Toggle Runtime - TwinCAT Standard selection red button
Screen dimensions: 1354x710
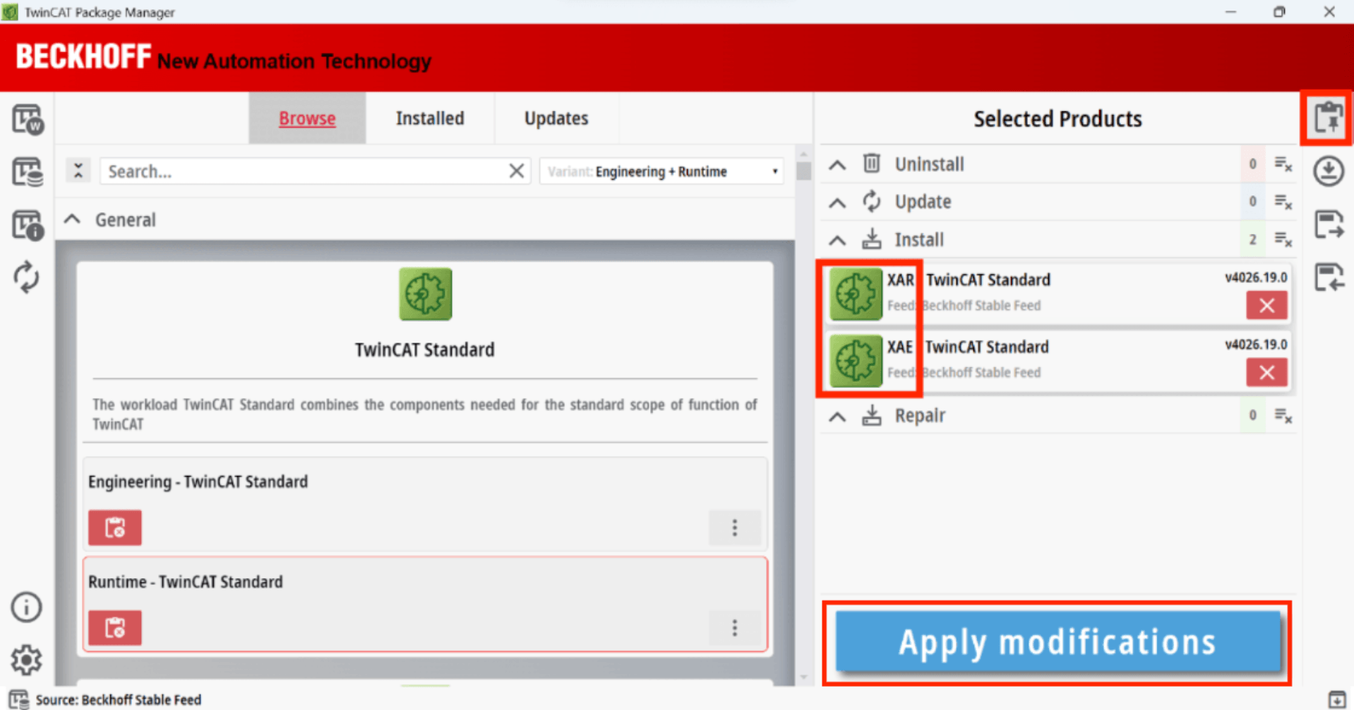coord(115,628)
